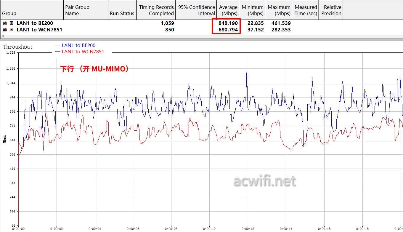Select the LAN1 to BE200 row name
403x232 pixels.
(35, 23)
